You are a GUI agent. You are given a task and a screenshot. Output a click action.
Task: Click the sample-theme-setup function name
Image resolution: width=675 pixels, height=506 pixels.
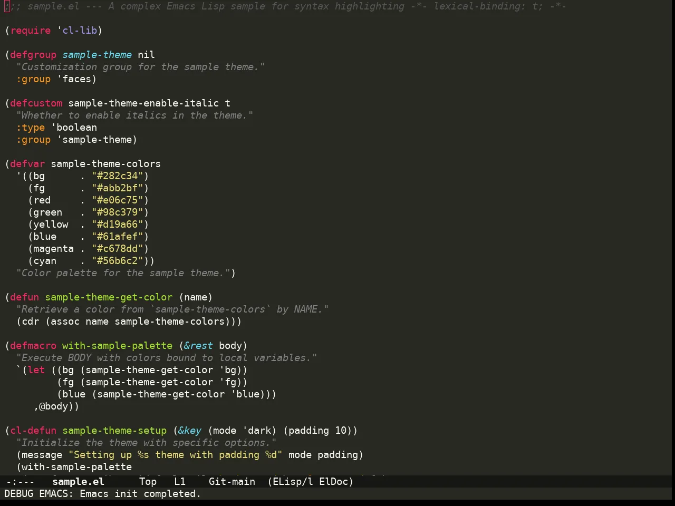pos(114,431)
